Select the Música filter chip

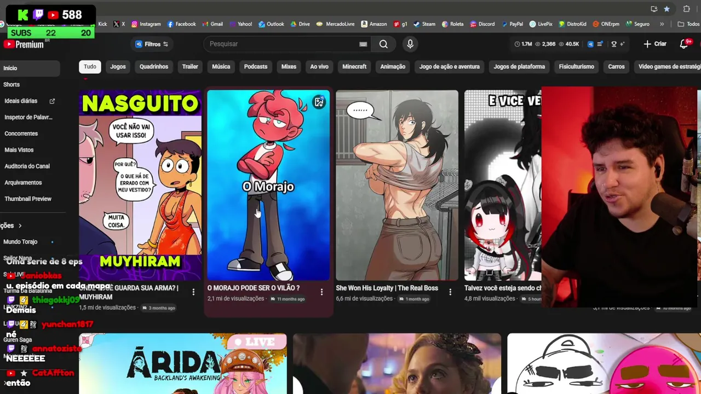click(221, 66)
